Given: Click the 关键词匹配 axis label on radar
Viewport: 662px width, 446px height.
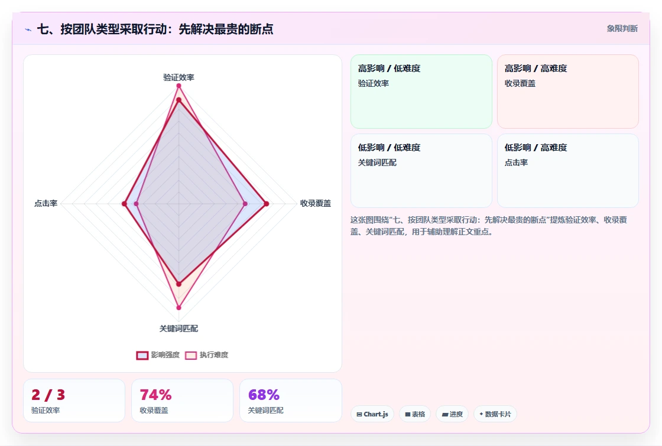Looking at the screenshot, I should pyautogui.click(x=179, y=328).
